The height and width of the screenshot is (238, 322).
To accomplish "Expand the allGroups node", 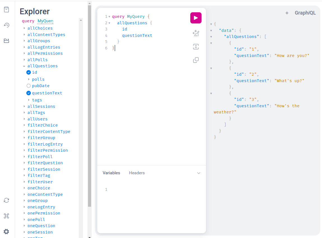I will (x=24, y=41).
